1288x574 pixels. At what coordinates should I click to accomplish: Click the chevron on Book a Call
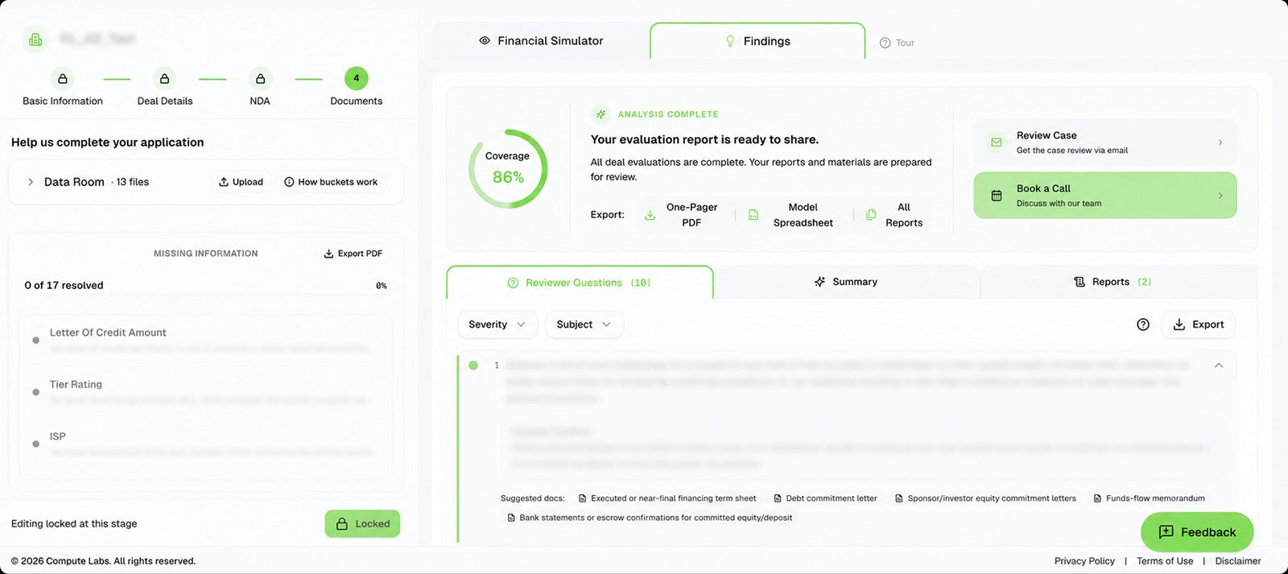pyautogui.click(x=1220, y=196)
